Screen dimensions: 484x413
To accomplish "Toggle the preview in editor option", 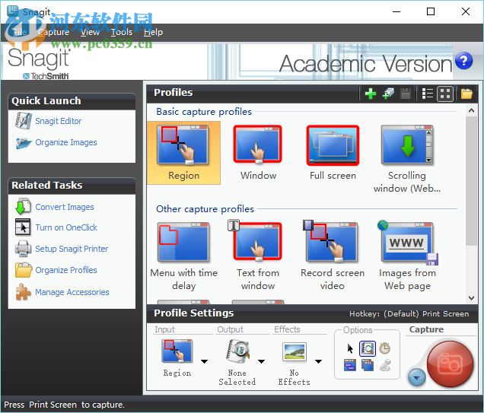I will point(368,349).
